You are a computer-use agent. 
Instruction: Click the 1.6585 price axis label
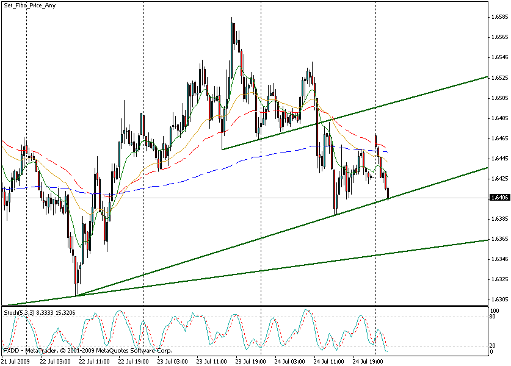click(x=499, y=18)
